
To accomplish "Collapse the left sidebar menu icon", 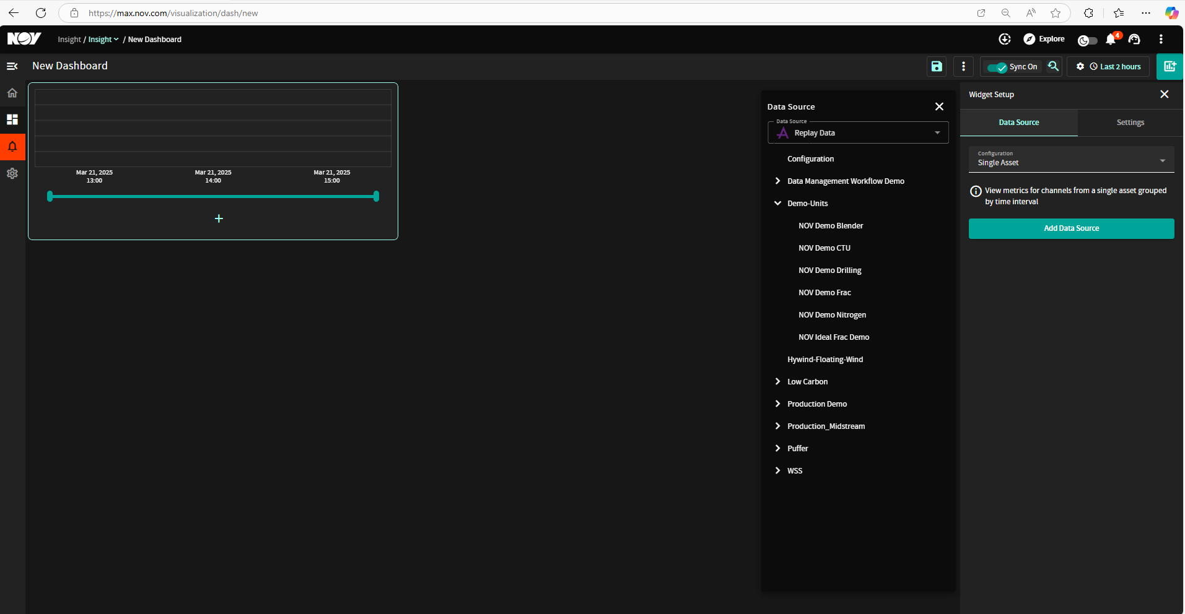I will coord(12,66).
